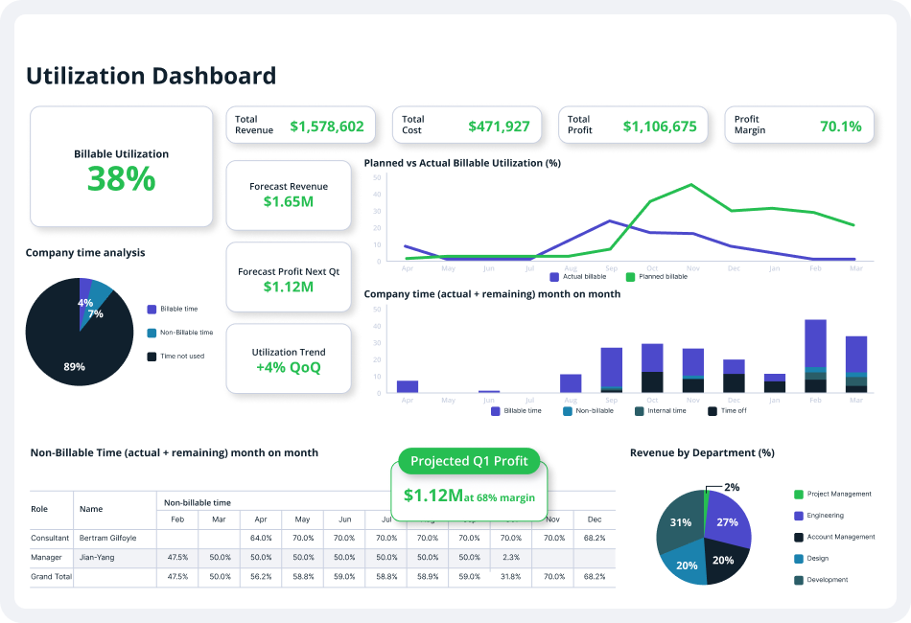Screen dimensions: 911x623
Task: Select the Bertram Gilfoyle table row name
Action: tap(108, 539)
